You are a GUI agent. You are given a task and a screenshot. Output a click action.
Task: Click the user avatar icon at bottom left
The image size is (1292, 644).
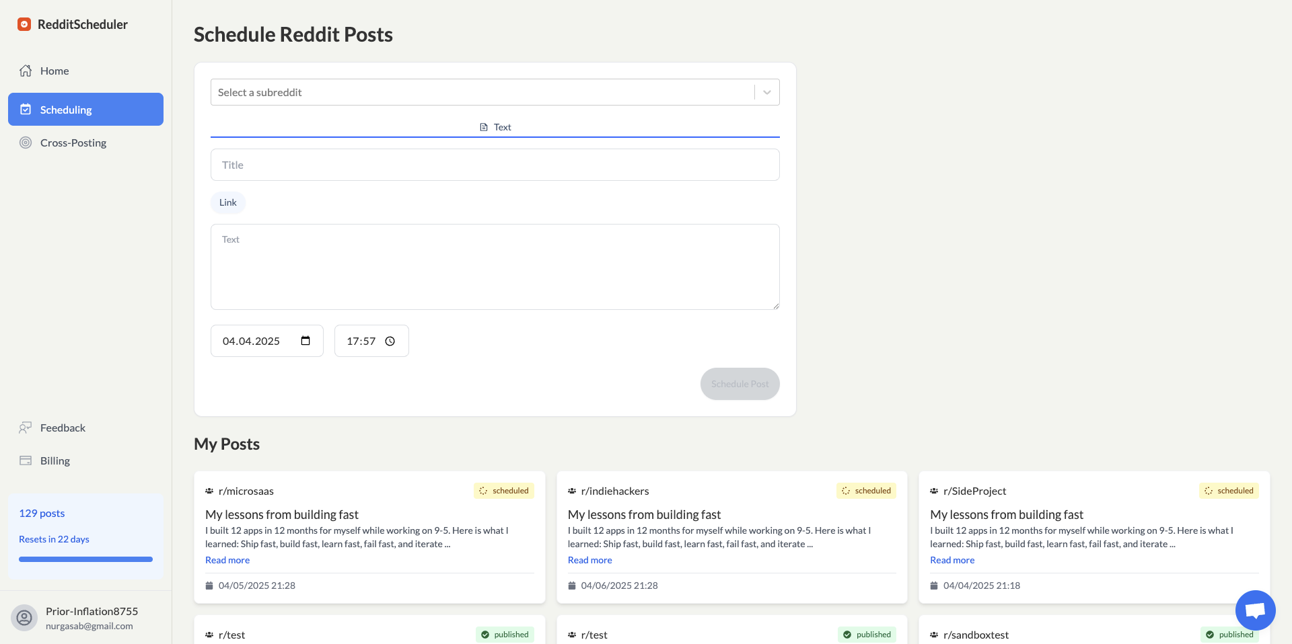pyautogui.click(x=24, y=617)
